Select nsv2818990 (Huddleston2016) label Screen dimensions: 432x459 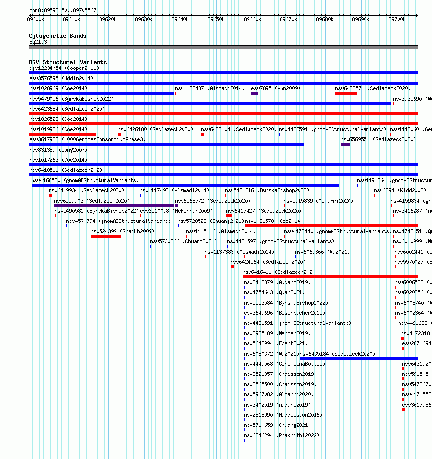tap(283, 415)
